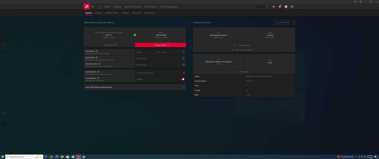The width and height of the screenshot is (379, 159).
Task: Show hidden system tray icons chevron
Action: point(357,157)
